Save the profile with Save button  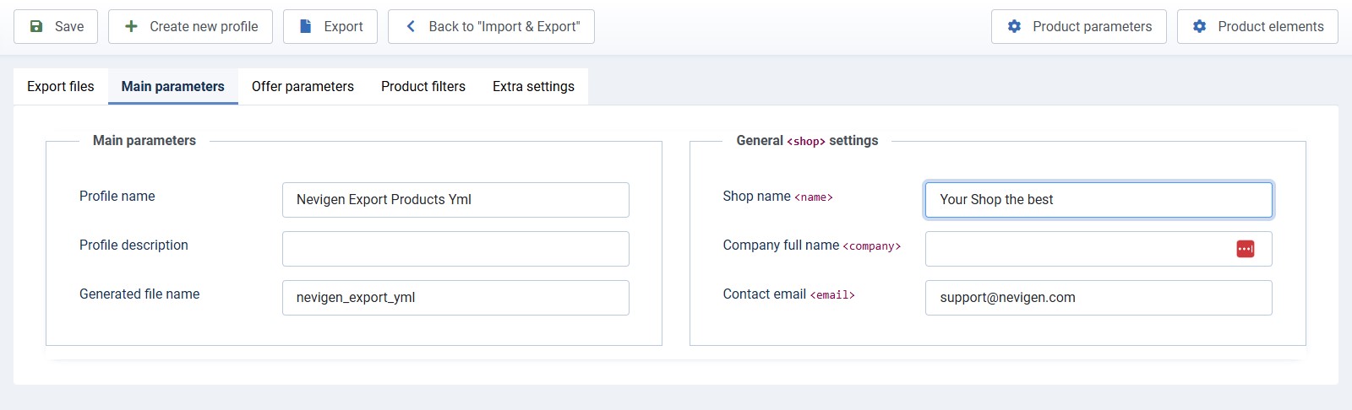56,26
